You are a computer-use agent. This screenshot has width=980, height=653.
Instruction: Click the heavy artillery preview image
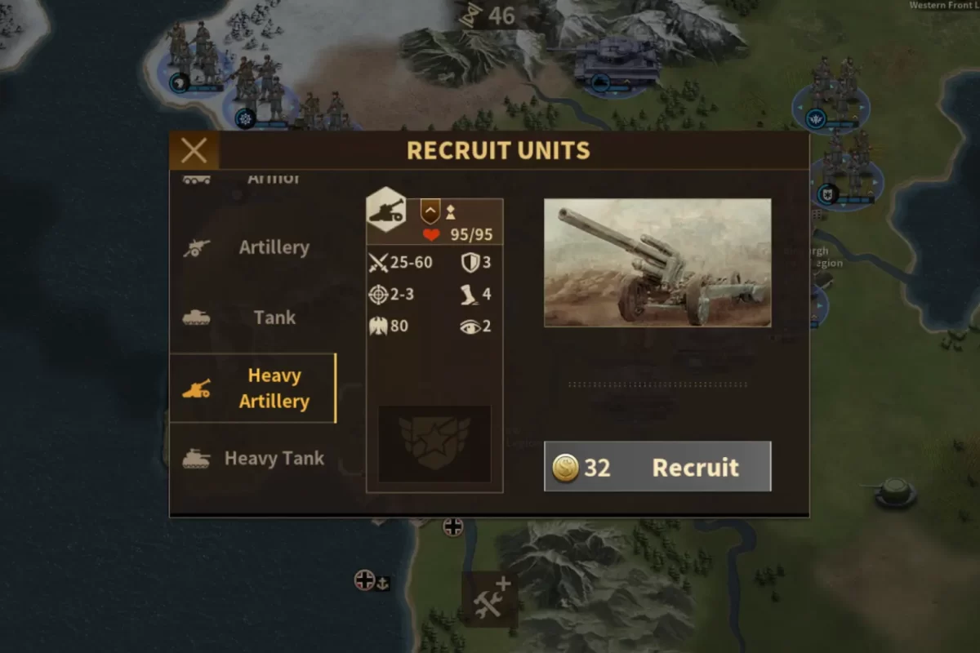point(657,263)
